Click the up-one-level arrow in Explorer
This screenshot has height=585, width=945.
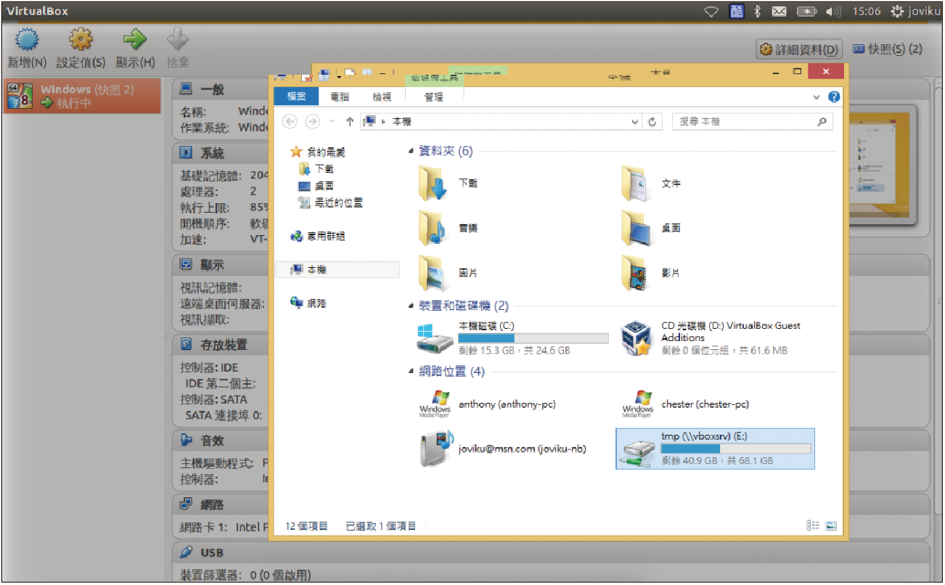coord(350,122)
